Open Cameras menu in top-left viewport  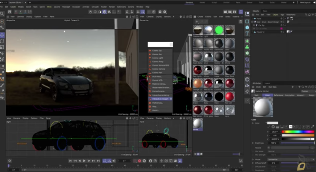point(20,17)
